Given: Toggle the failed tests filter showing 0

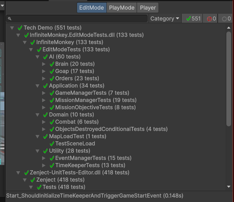Looking at the screenshot, I should click(210, 18).
